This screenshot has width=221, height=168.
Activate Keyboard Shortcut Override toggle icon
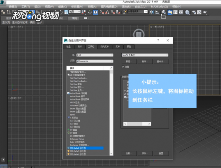pyautogui.click(x=95, y=12)
